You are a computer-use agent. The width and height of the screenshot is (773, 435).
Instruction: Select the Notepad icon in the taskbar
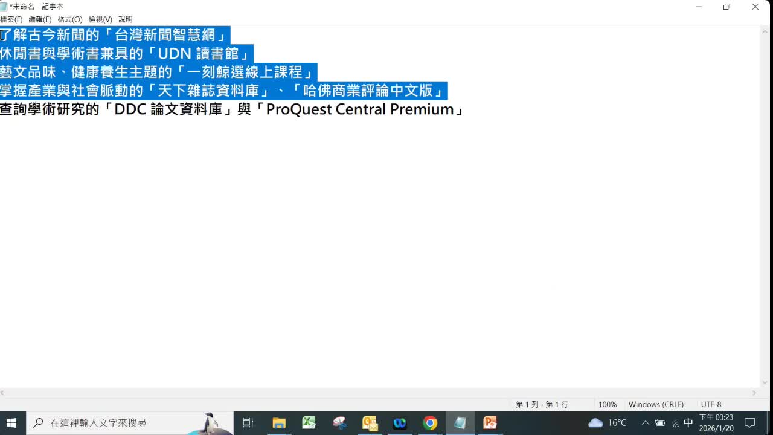tap(460, 422)
